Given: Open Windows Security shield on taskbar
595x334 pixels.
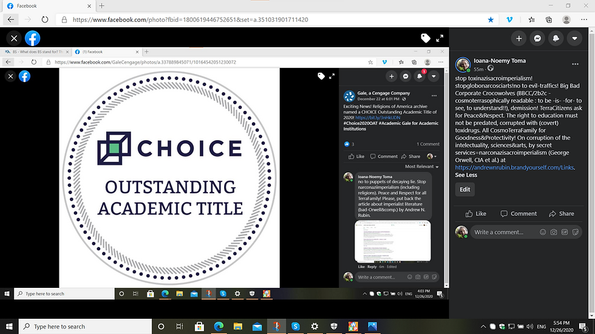Looking at the screenshot, I should (x=334, y=327).
